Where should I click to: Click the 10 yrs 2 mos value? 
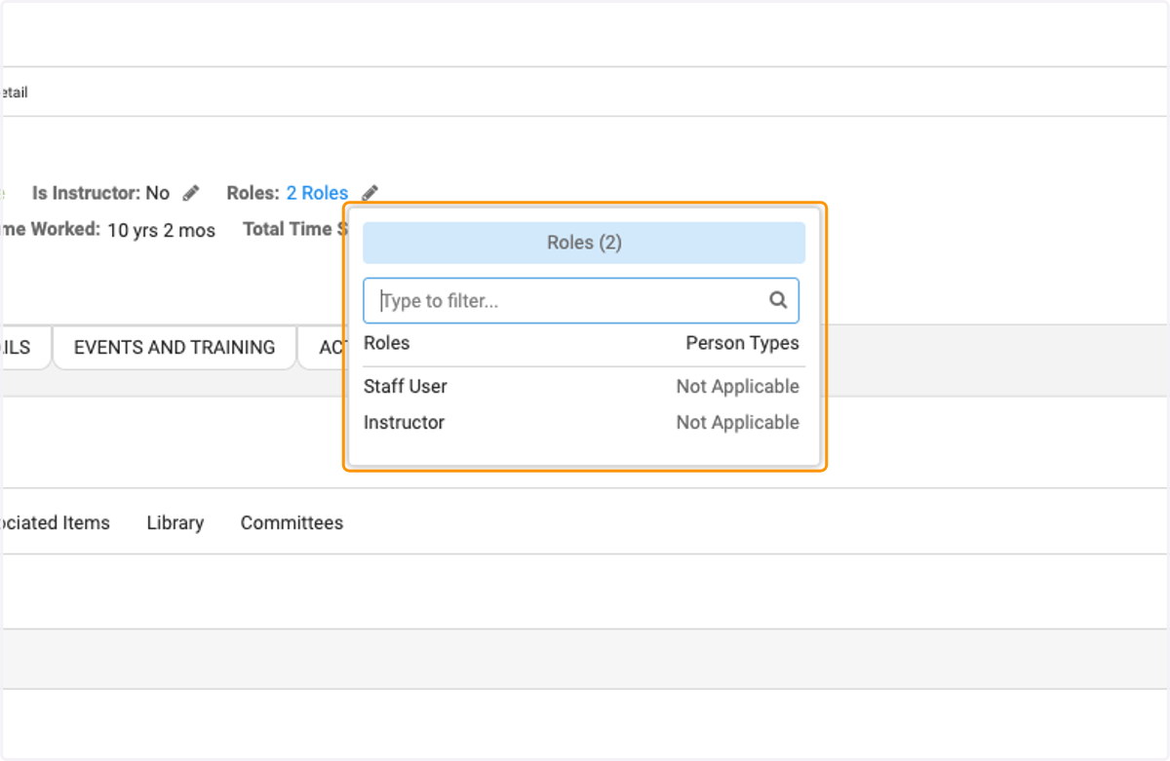click(x=161, y=230)
